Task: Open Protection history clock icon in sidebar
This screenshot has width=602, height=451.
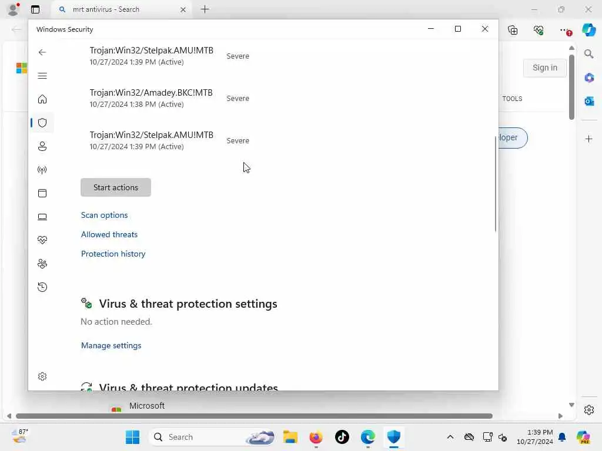Action: 42,287
